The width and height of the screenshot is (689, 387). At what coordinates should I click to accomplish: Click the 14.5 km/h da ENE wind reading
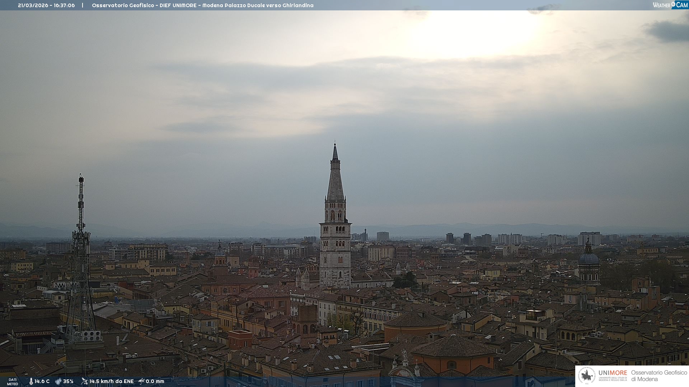[111, 381]
